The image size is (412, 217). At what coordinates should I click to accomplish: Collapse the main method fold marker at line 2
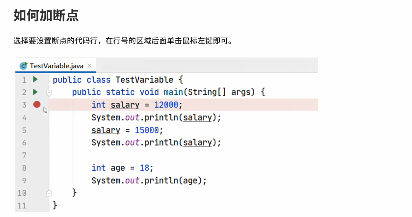(x=49, y=93)
